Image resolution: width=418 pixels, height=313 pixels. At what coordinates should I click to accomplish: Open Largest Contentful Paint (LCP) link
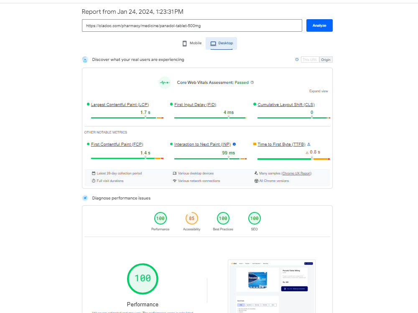click(120, 105)
